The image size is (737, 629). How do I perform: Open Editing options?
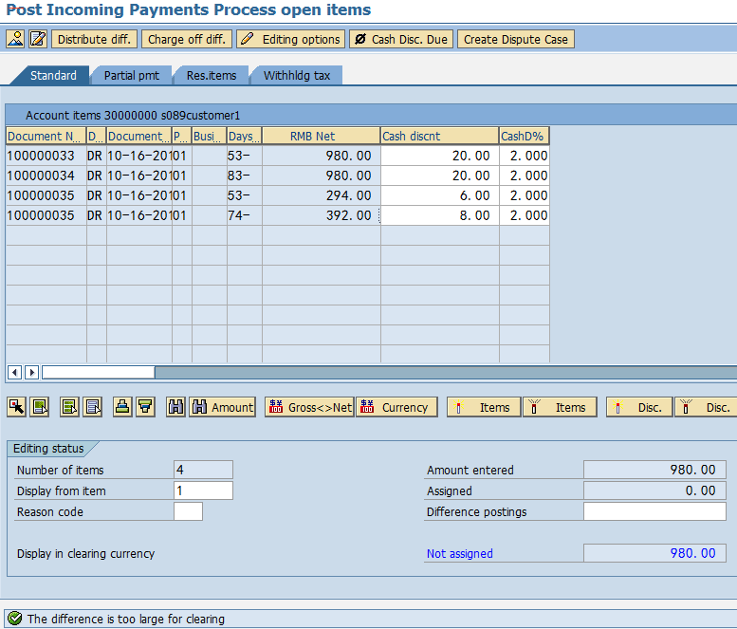(291, 39)
